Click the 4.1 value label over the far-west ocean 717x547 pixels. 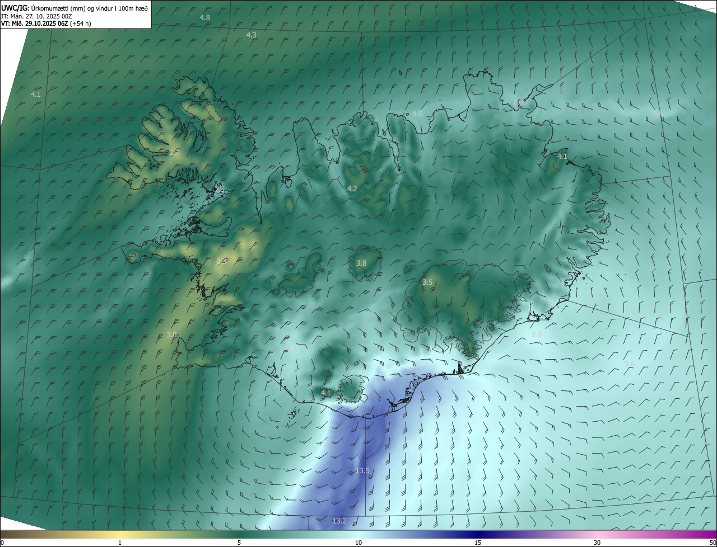click(36, 94)
